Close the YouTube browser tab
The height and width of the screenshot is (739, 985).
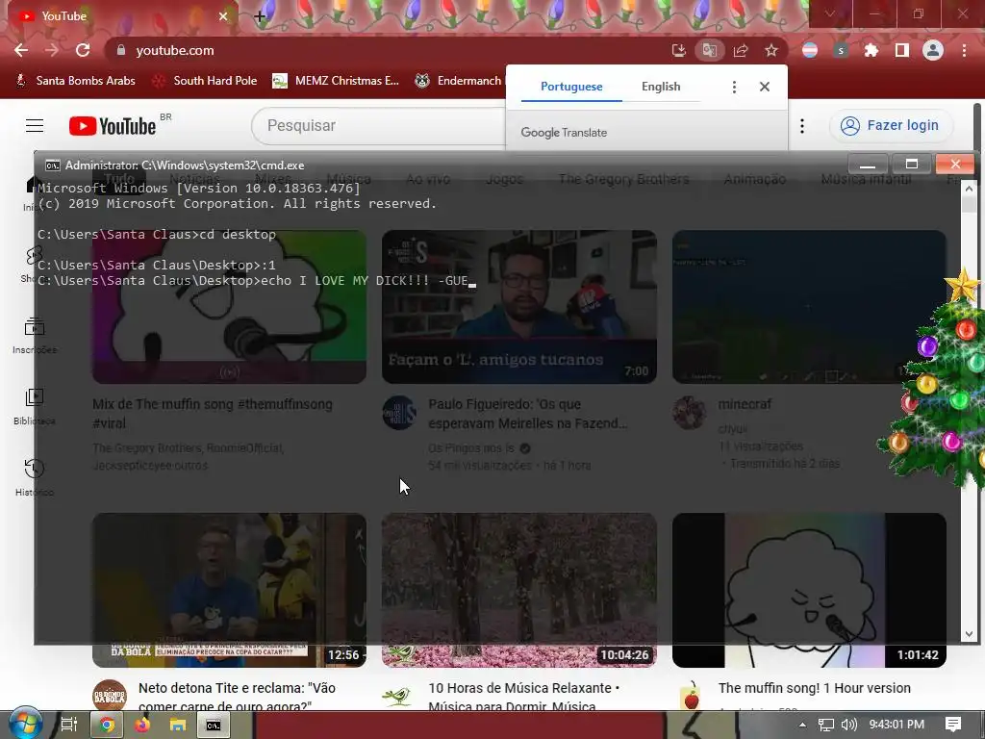click(223, 16)
